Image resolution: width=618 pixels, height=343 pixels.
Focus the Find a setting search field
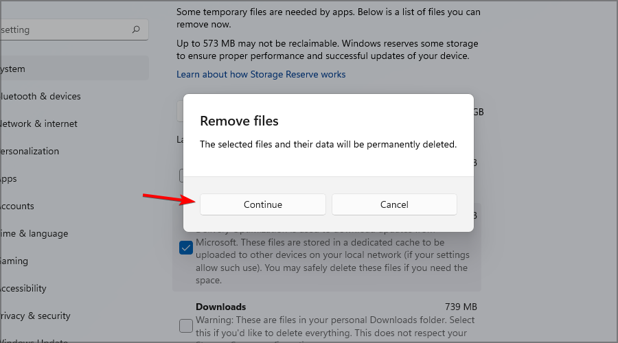[x=74, y=29]
